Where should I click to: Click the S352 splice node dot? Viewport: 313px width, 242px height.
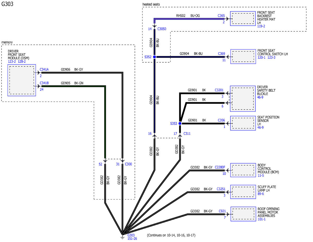click(154, 57)
